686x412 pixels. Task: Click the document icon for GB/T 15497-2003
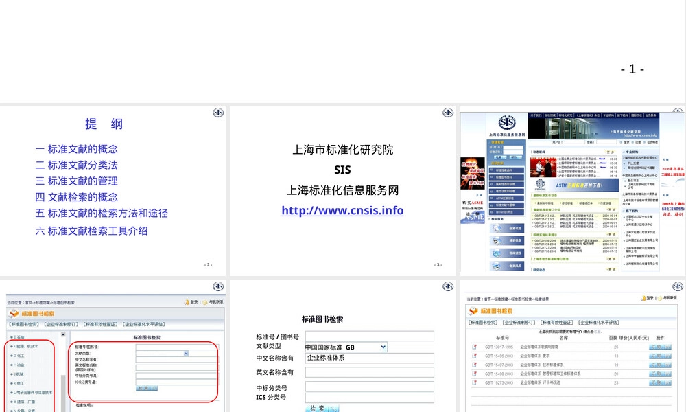474,365
